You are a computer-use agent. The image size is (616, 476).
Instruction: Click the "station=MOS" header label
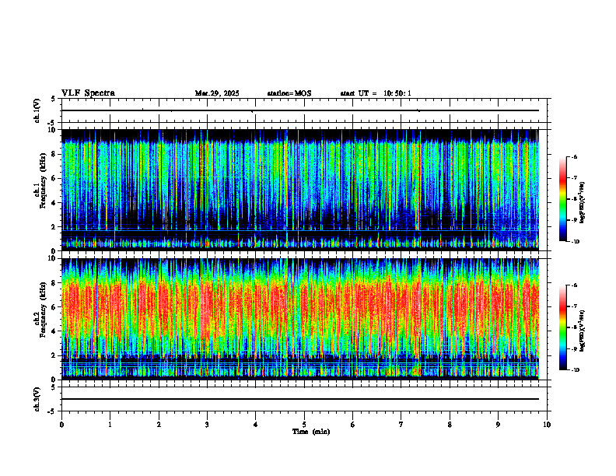click(289, 93)
